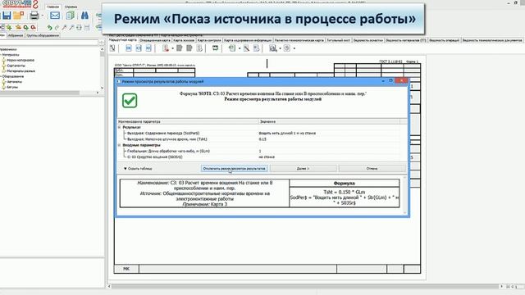The width and height of the screenshot is (525, 295).
Task: Click second blue page-size icon in document toolbar
Action: [139, 48]
